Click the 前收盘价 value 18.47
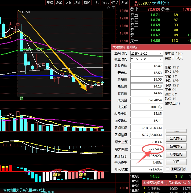Image resolution: width=191 pixels, height=193 pixels. pos(147,66)
